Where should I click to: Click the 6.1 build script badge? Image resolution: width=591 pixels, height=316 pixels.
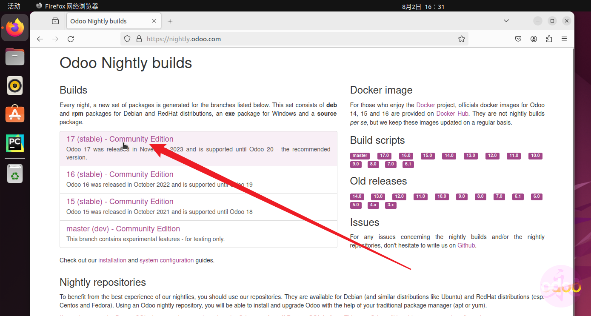coord(408,164)
